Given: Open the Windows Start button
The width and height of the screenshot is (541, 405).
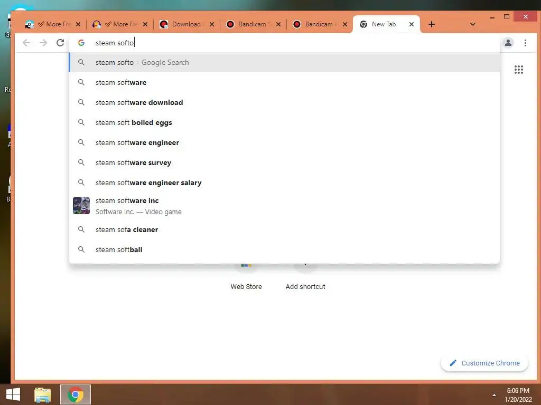Looking at the screenshot, I should pos(13,394).
